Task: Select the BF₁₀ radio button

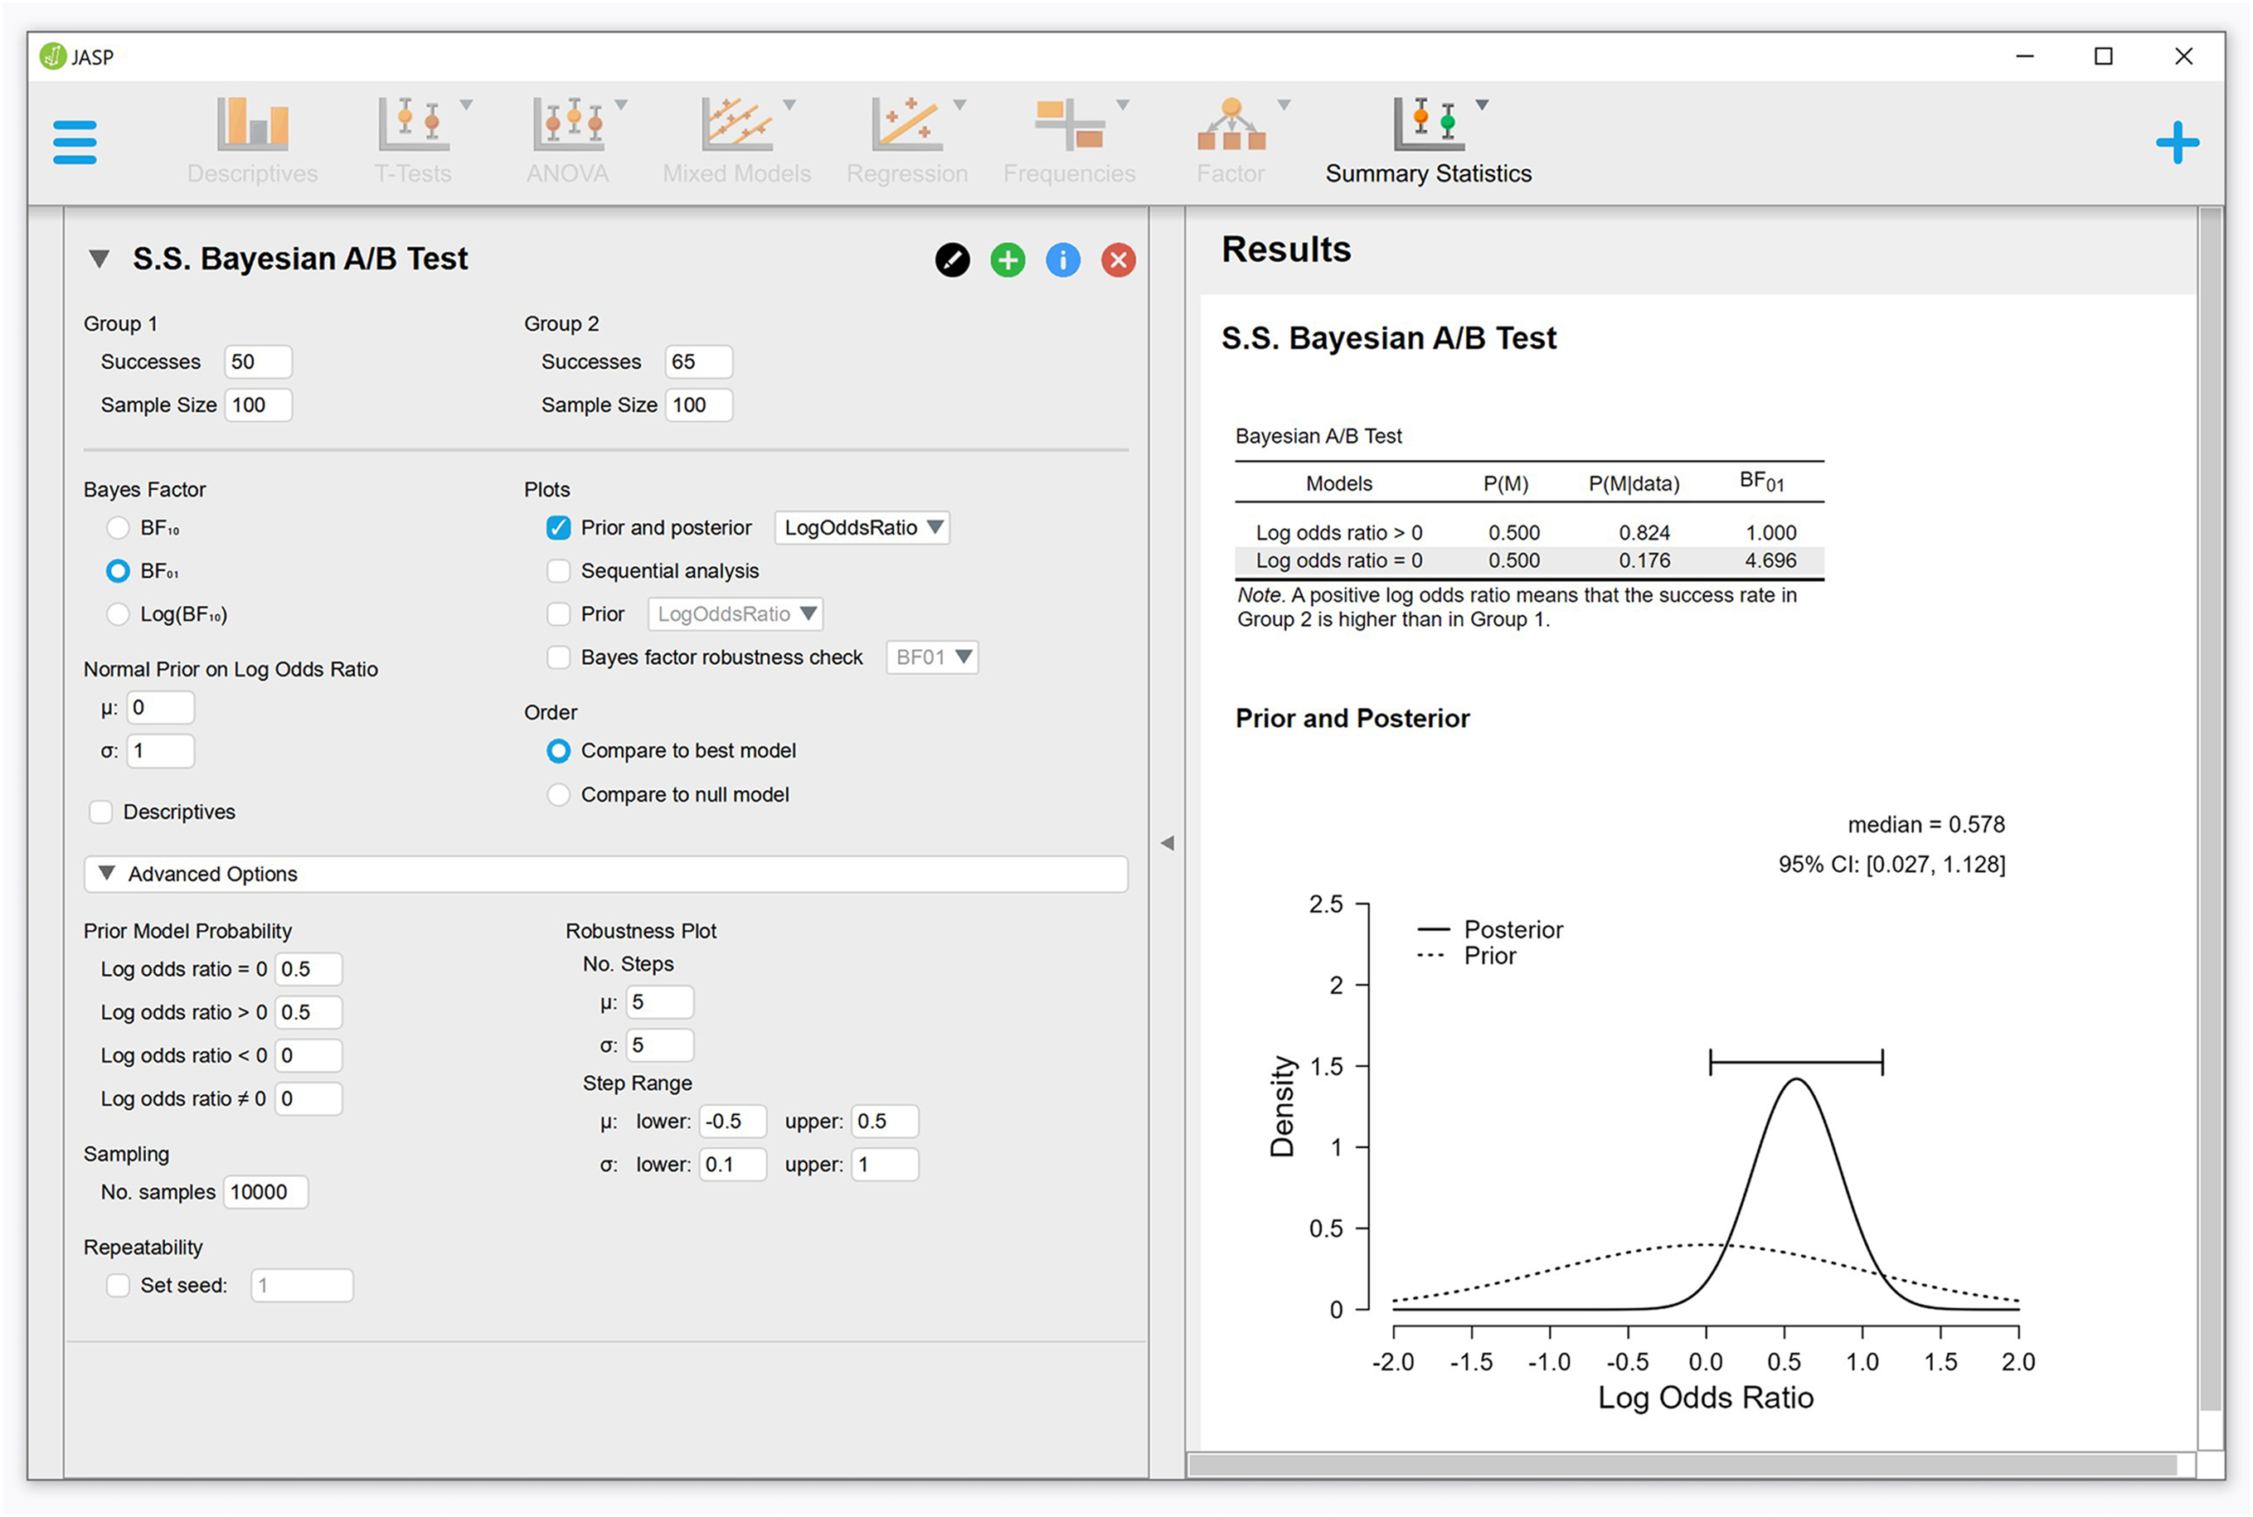Action: point(117,527)
